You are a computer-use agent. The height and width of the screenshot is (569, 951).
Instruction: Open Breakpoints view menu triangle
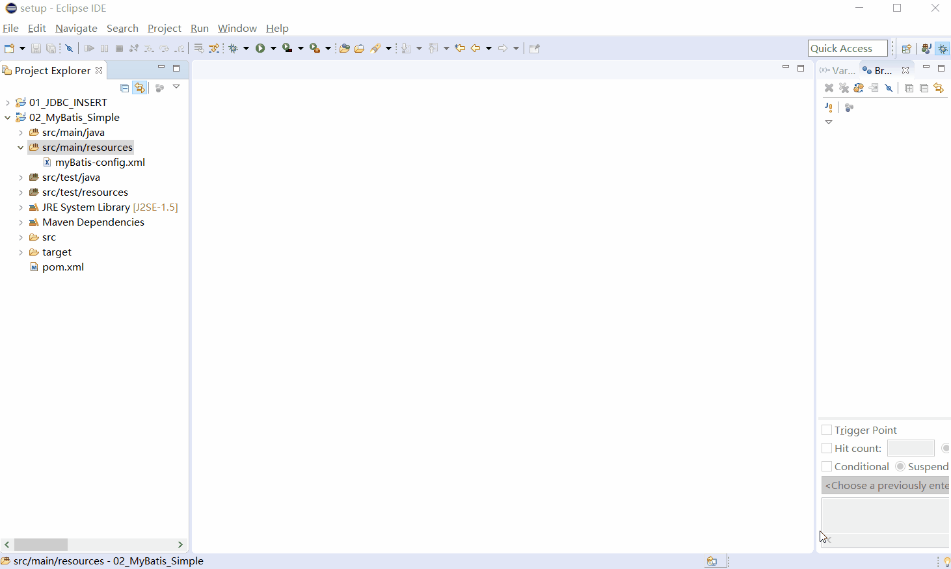click(829, 122)
